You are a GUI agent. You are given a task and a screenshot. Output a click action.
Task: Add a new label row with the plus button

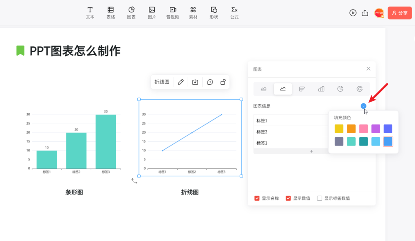pos(311,151)
